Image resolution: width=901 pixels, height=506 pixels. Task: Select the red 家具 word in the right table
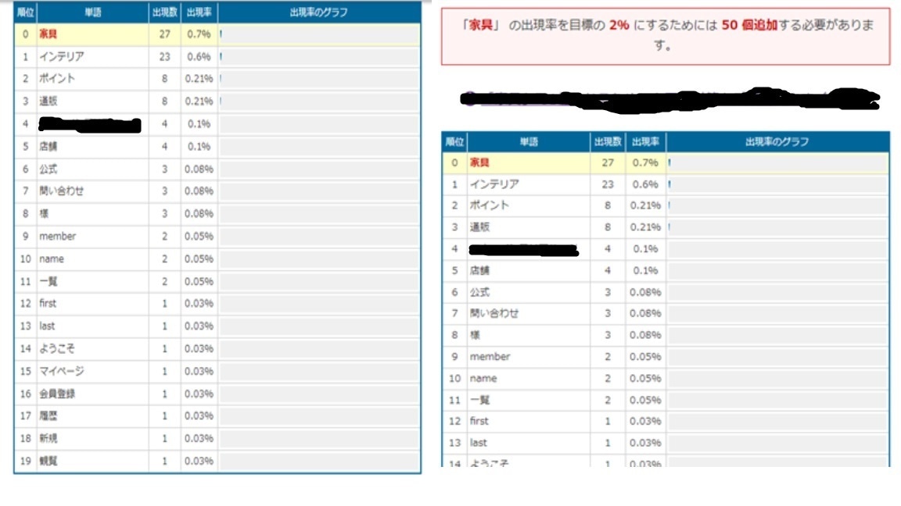479,162
